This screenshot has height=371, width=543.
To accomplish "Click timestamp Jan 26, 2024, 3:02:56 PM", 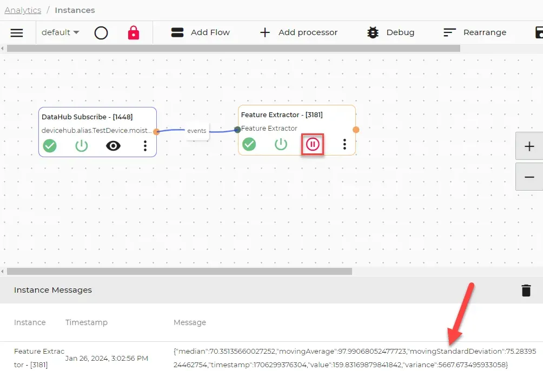I will [107, 358].
